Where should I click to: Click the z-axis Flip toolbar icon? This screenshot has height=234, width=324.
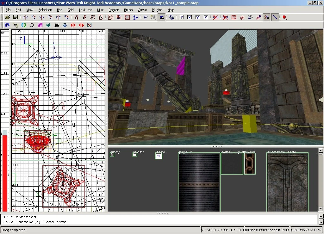[58, 17]
